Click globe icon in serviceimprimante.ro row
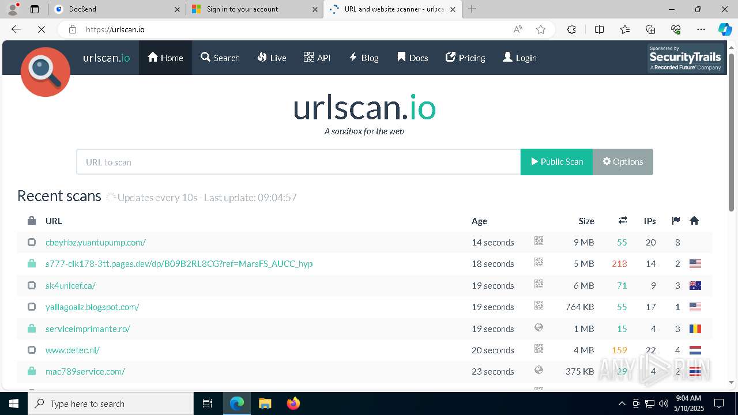The width and height of the screenshot is (738, 415). [539, 327]
